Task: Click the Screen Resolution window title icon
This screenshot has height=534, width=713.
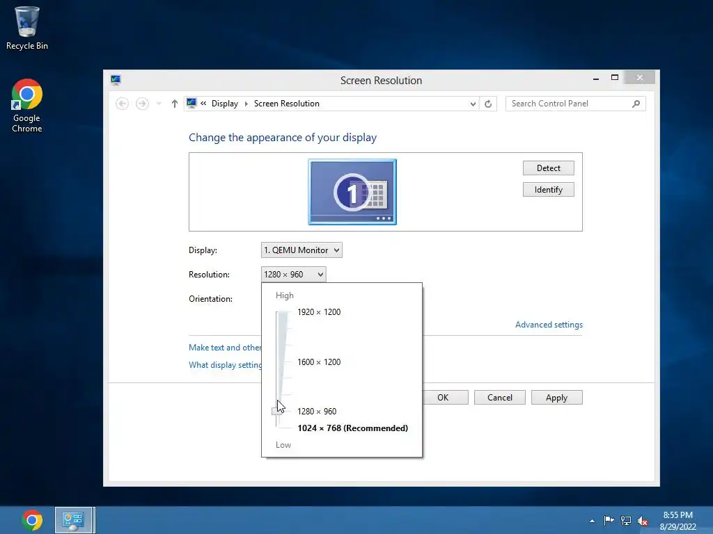Action: pyautogui.click(x=116, y=81)
